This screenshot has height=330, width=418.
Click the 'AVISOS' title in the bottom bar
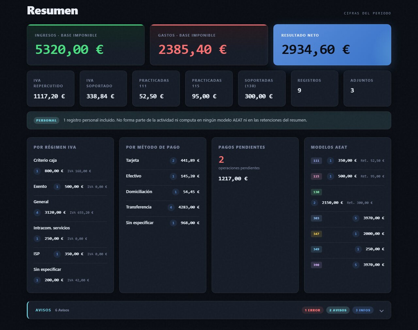click(x=43, y=310)
